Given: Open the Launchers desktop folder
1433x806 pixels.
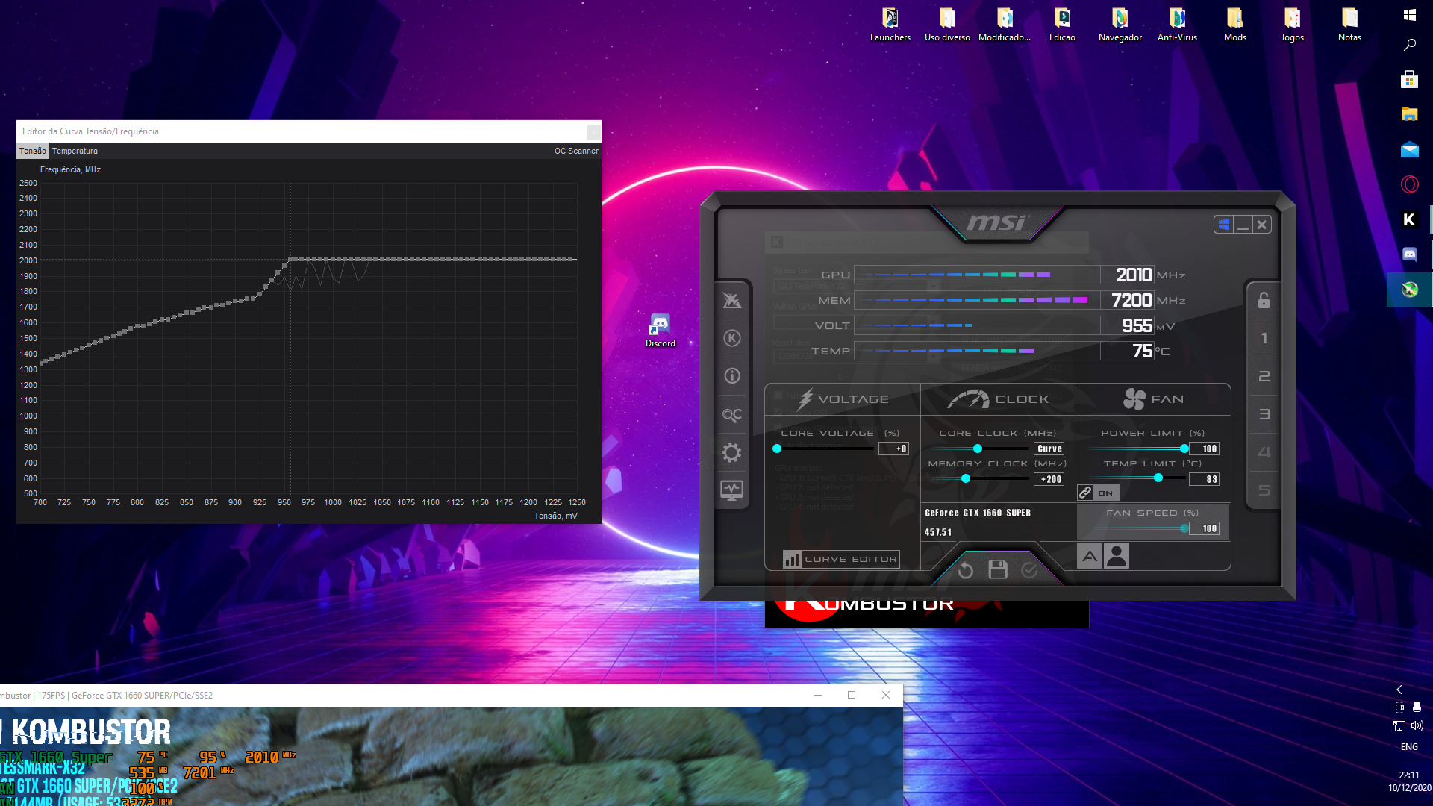Looking at the screenshot, I should tap(890, 25).
